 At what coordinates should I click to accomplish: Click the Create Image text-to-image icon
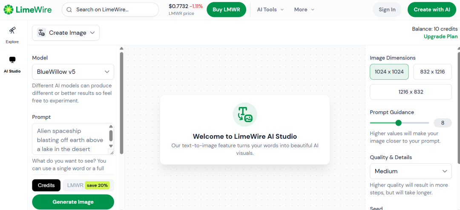click(41, 33)
